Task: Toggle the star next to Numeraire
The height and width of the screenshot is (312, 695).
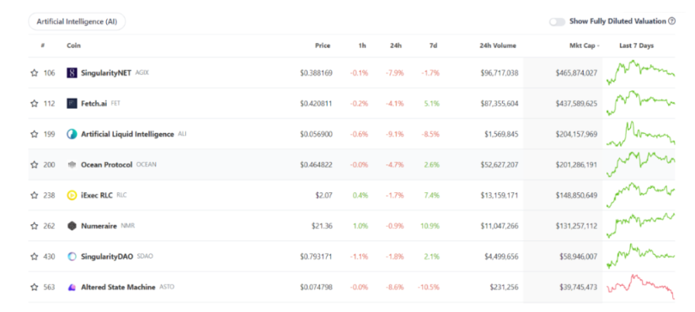Action: pos(35,226)
